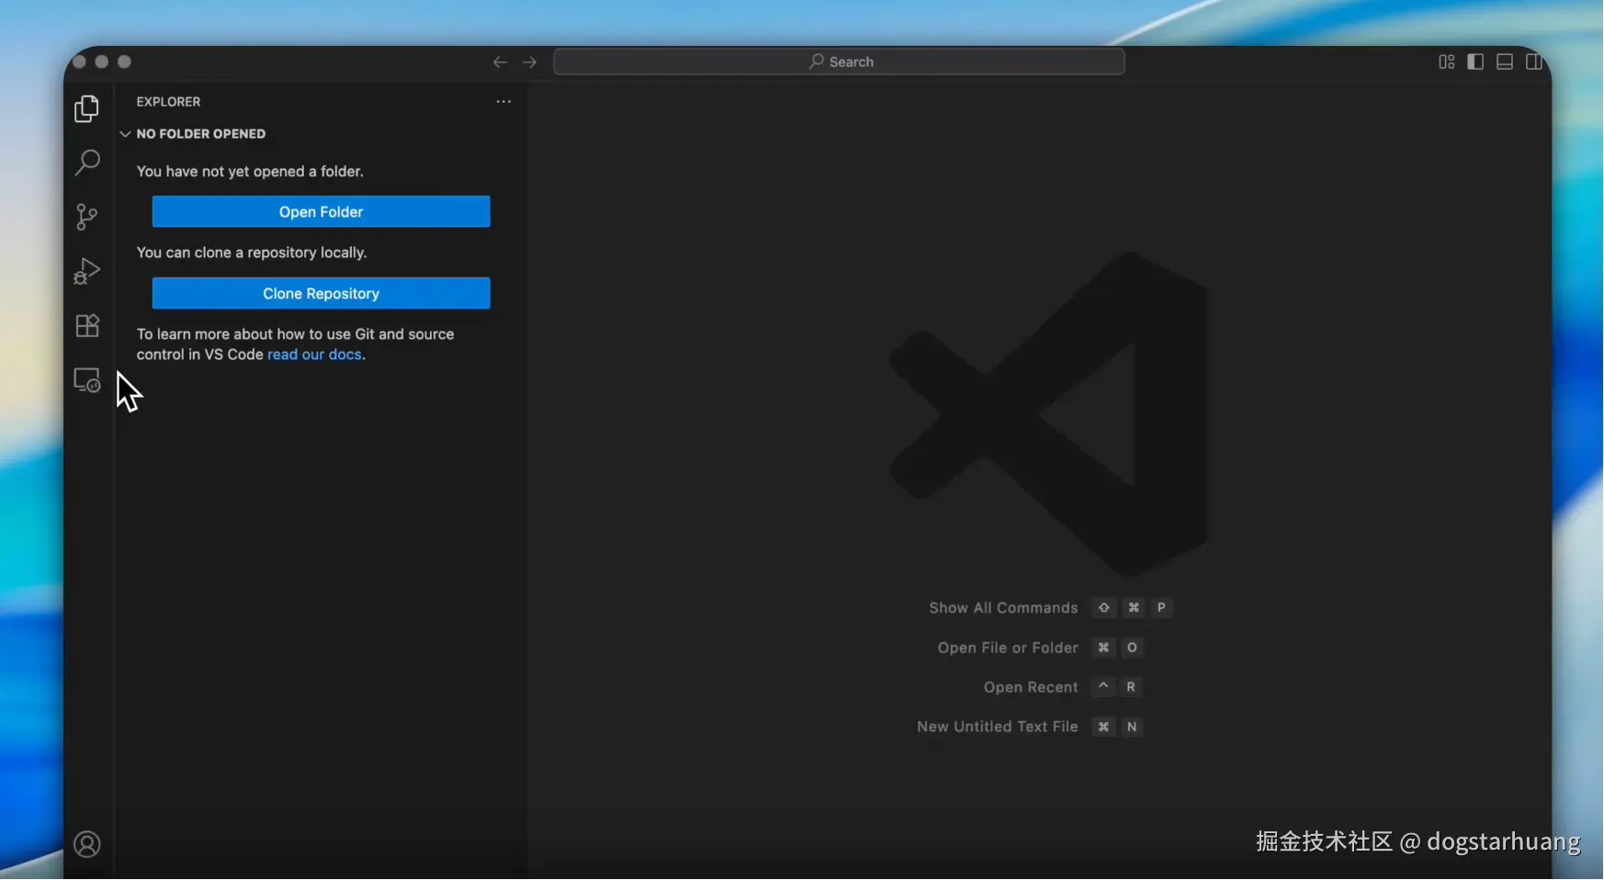Go back with the left arrow
The height and width of the screenshot is (880, 1604).
pyautogui.click(x=500, y=62)
